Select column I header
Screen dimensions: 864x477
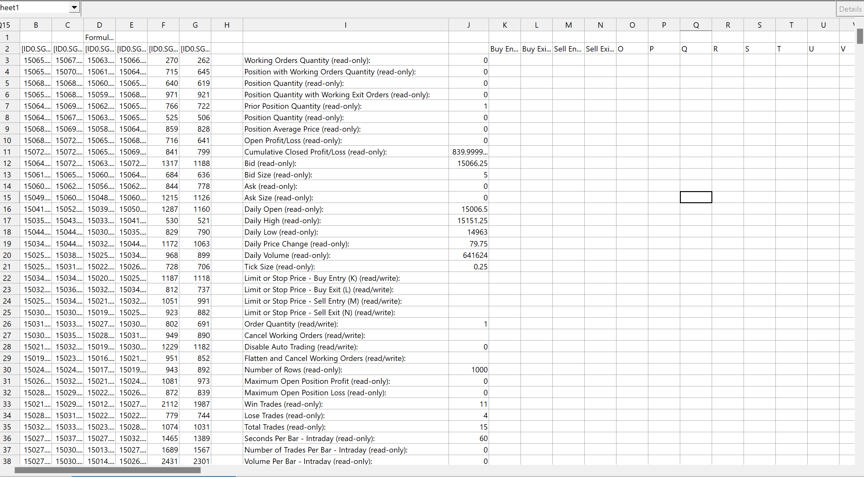[345, 25]
